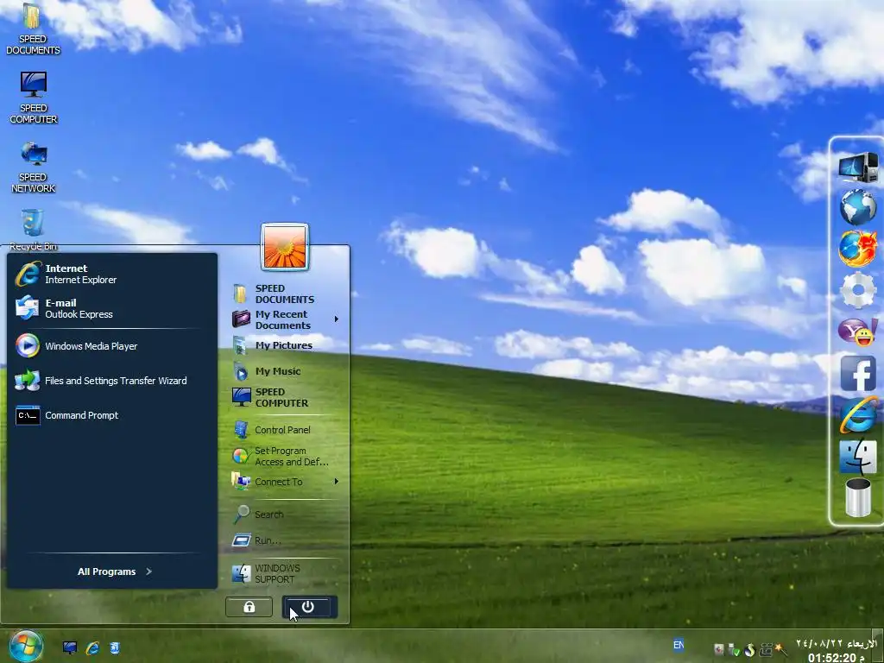
Task: Click the power shutdown button
Action: pyautogui.click(x=310, y=607)
